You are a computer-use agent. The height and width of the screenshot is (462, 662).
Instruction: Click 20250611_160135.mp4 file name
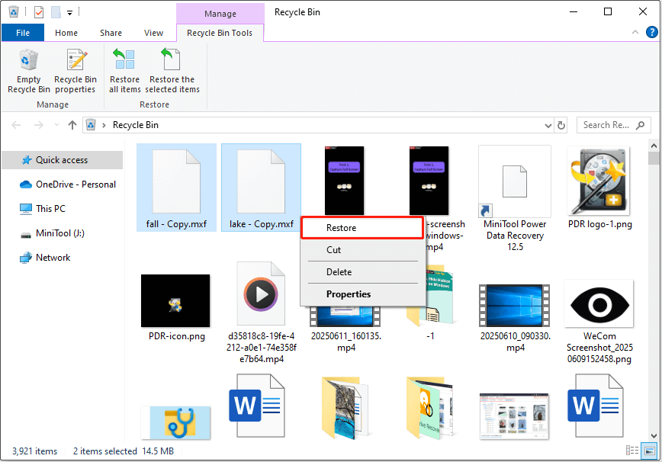click(x=346, y=342)
